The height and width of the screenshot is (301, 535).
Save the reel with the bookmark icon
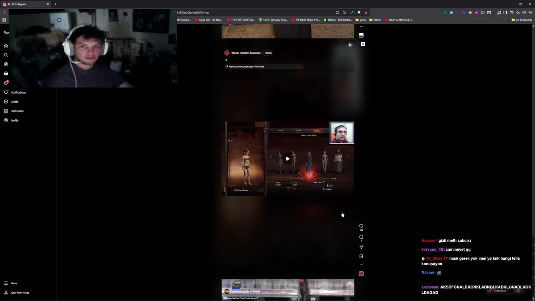(x=361, y=256)
